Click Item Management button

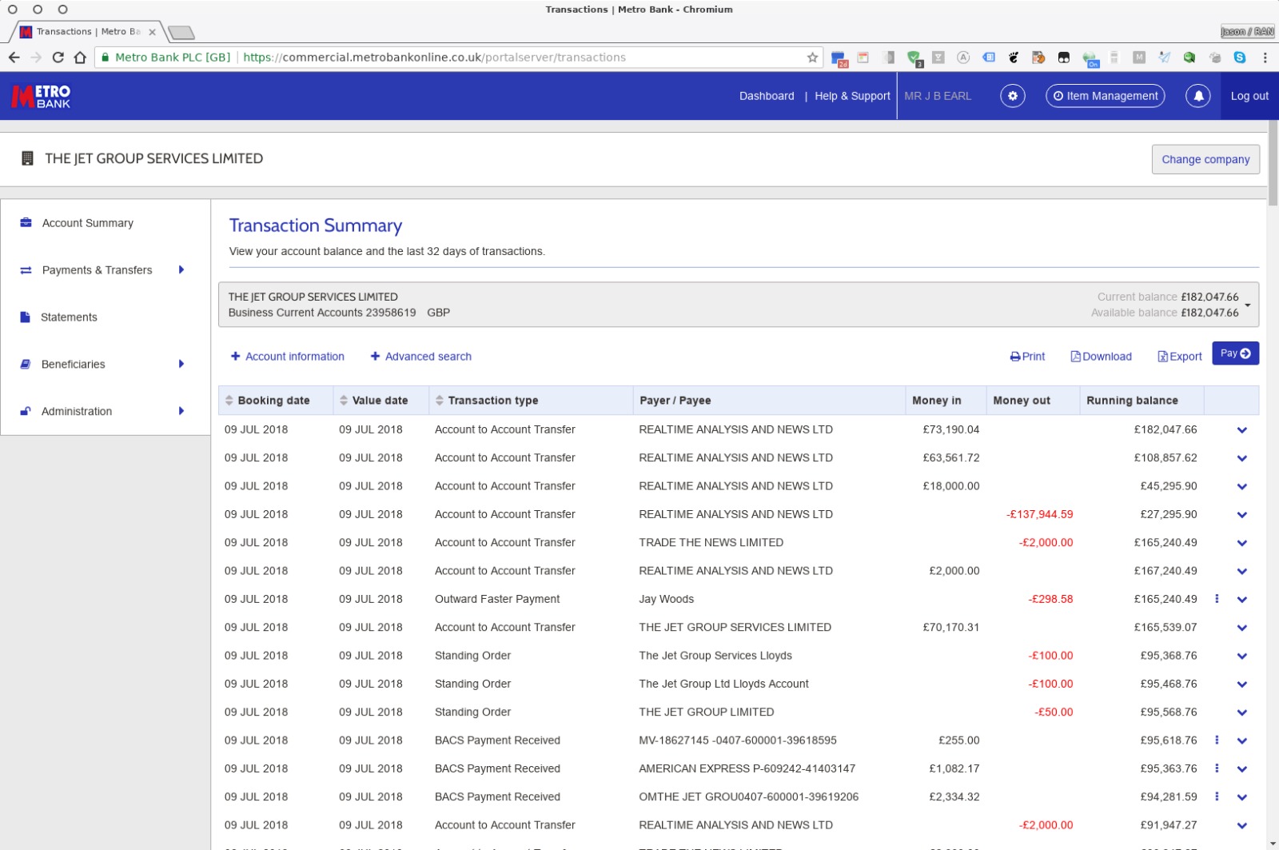tap(1105, 96)
